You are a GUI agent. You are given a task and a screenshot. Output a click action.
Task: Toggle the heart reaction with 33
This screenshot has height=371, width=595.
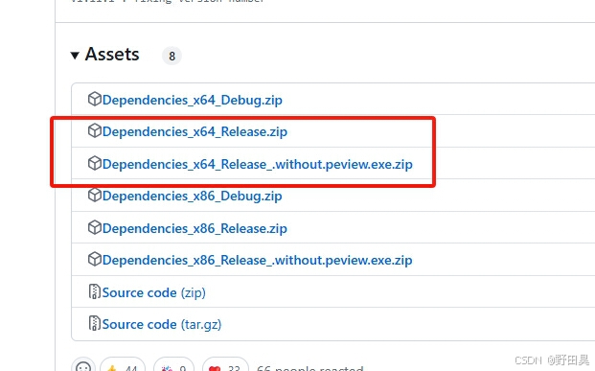click(226, 366)
